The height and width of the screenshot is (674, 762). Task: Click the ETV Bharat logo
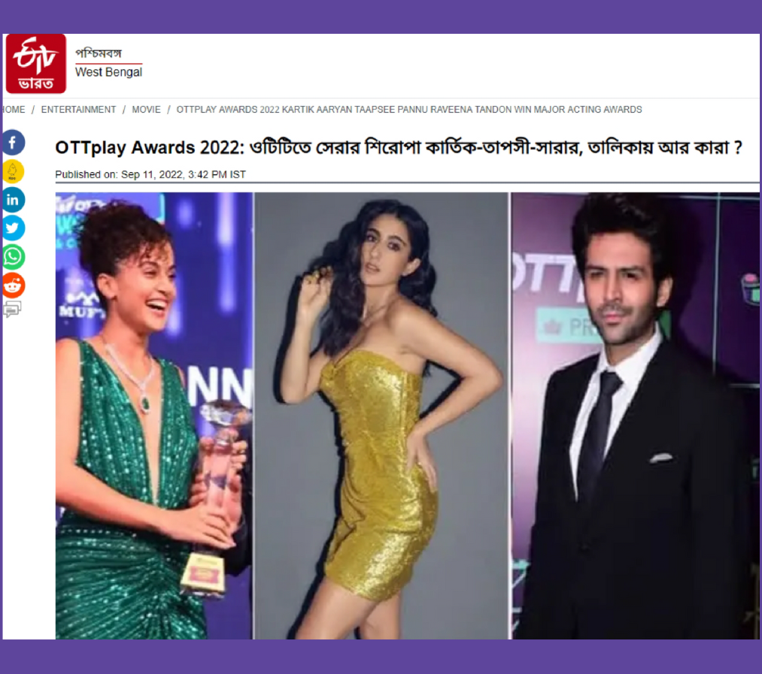(36, 64)
